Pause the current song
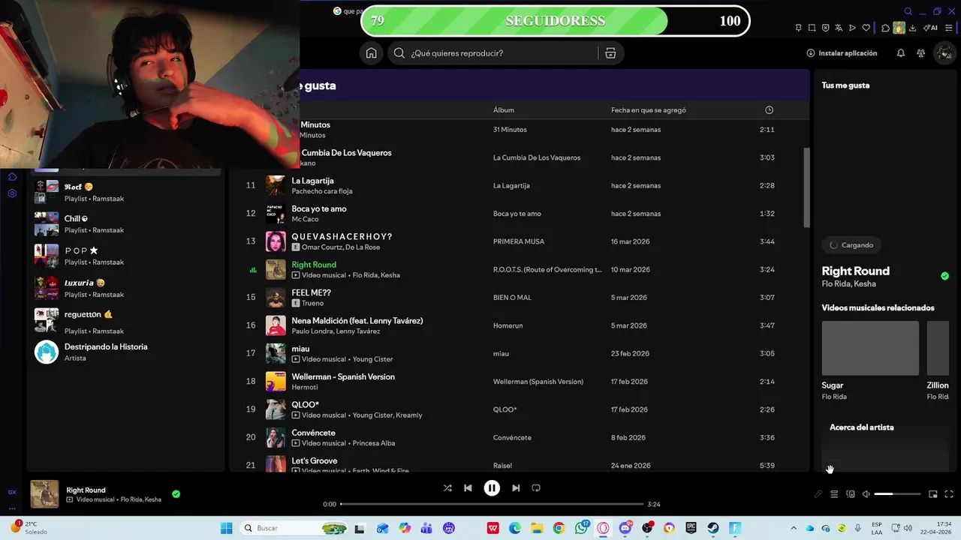 tap(492, 487)
